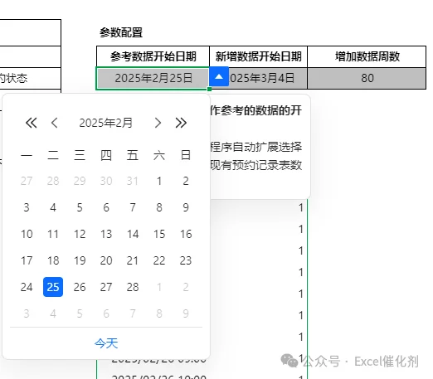433x379 pixels.
Task: Choose date 16 in the calendar
Action: tap(186, 234)
